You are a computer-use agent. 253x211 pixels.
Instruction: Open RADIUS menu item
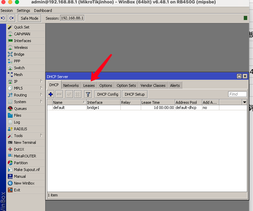(x=26, y=129)
